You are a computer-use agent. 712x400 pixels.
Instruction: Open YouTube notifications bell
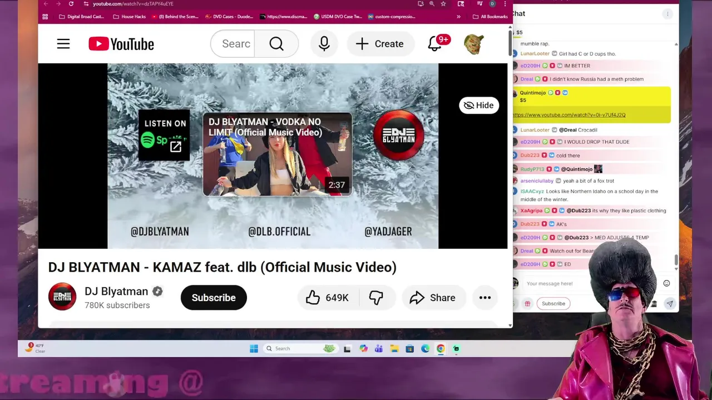(x=435, y=44)
